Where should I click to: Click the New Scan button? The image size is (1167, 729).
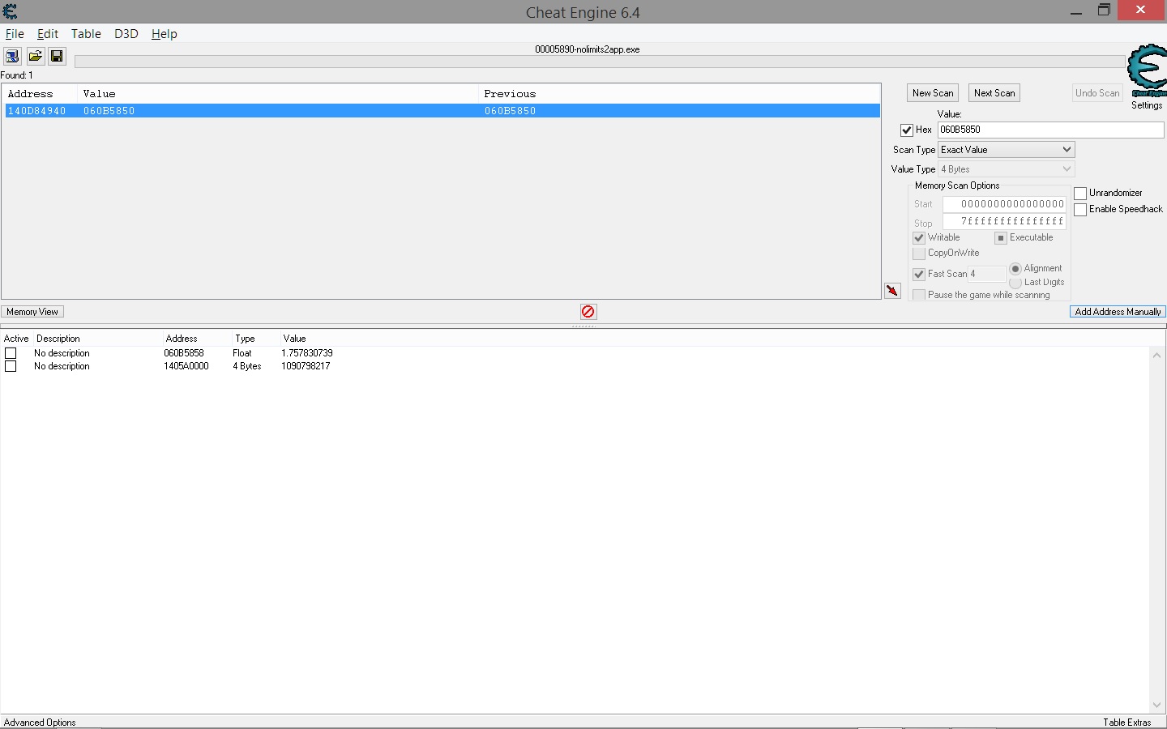tap(933, 93)
